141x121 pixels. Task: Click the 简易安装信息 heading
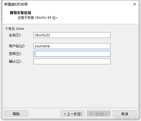point(21,13)
